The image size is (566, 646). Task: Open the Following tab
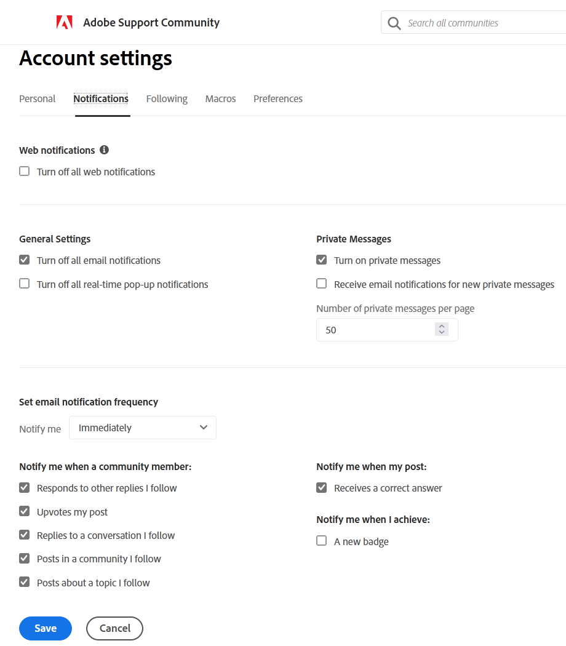tap(167, 98)
